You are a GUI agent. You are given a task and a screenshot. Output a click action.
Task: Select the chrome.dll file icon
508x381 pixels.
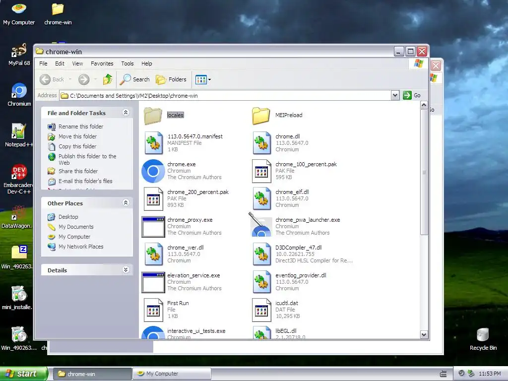(262, 143)
